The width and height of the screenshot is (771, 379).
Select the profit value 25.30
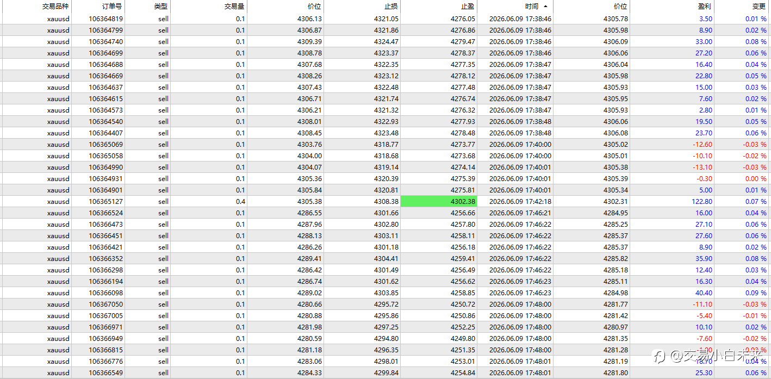704,372
